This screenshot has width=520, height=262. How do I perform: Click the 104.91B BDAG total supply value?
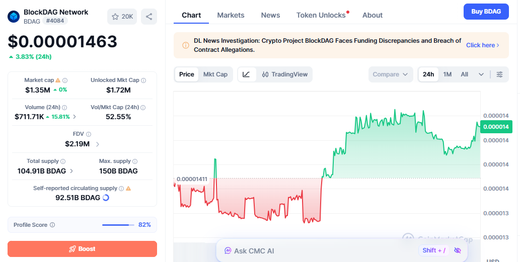point(42,171)
